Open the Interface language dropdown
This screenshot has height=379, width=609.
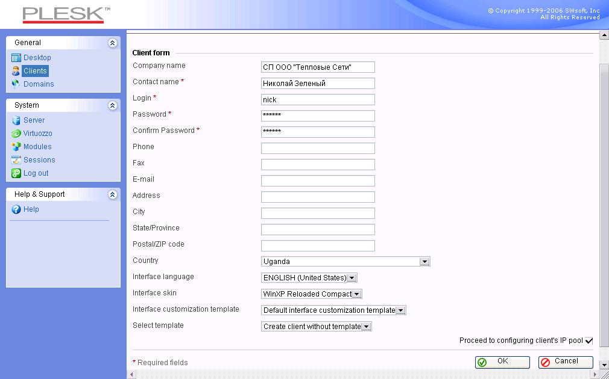(352, 278)
